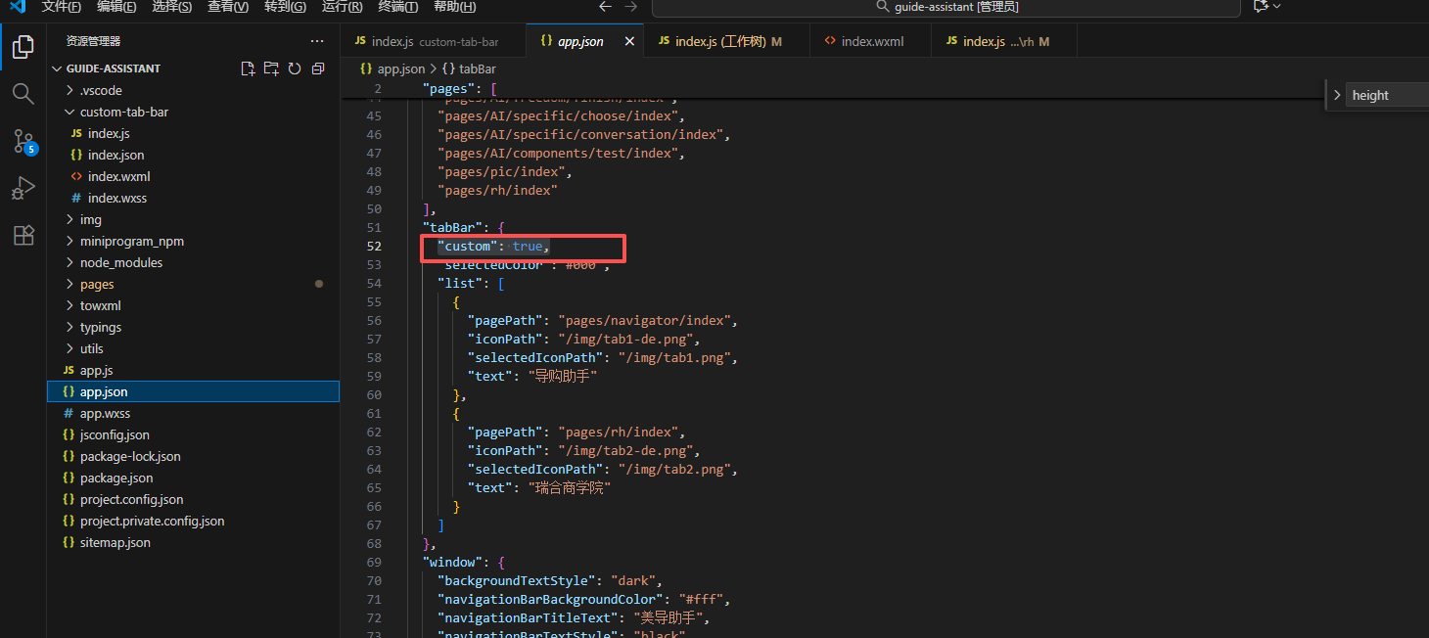Open the 终端(T) menu
1429x638 pixels.
coord(397,7)
